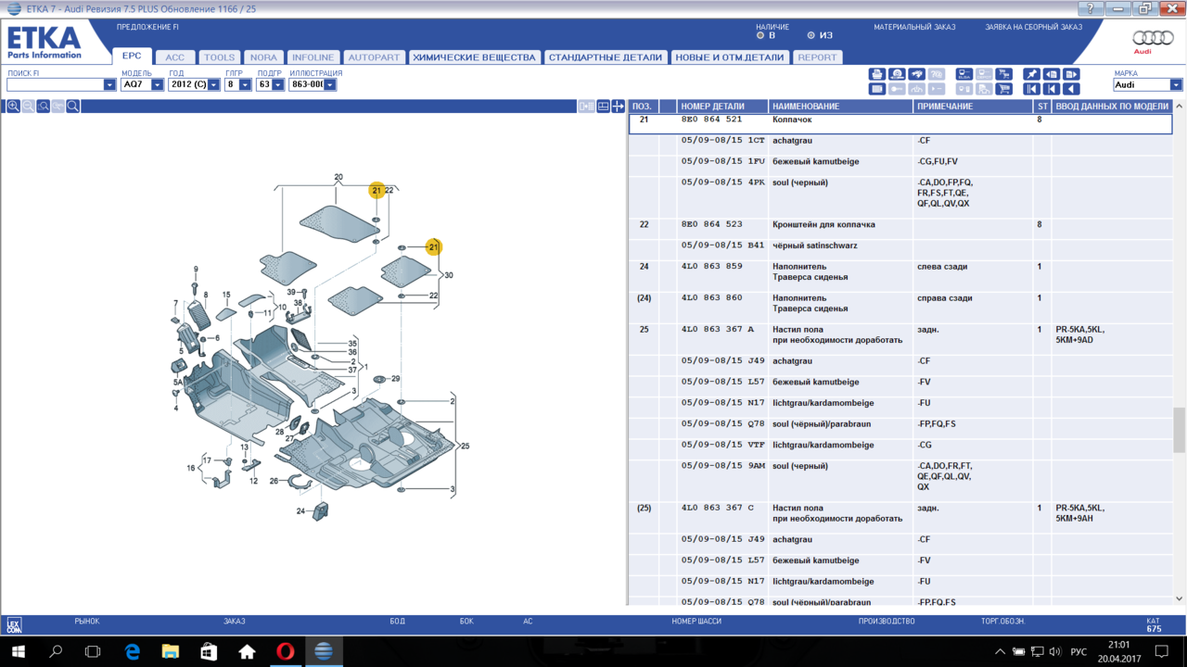Open the МАРКА dropdown showing Audi

[x=1176, y=84]
